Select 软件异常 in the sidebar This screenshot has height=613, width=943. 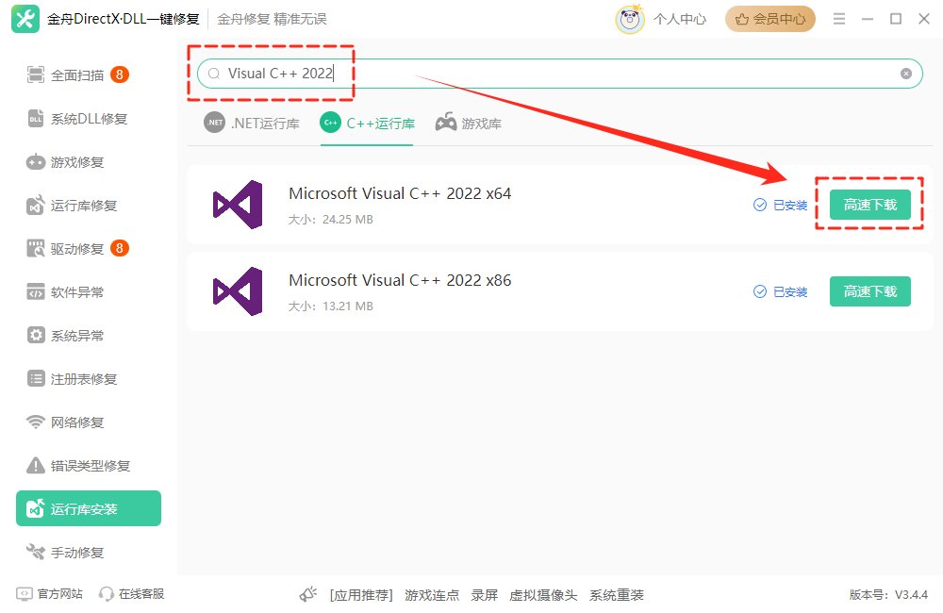(65, 291)
